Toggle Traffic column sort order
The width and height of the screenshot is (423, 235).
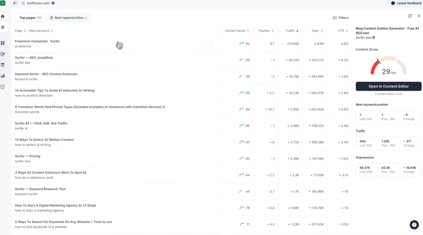(x=292, y=31)
